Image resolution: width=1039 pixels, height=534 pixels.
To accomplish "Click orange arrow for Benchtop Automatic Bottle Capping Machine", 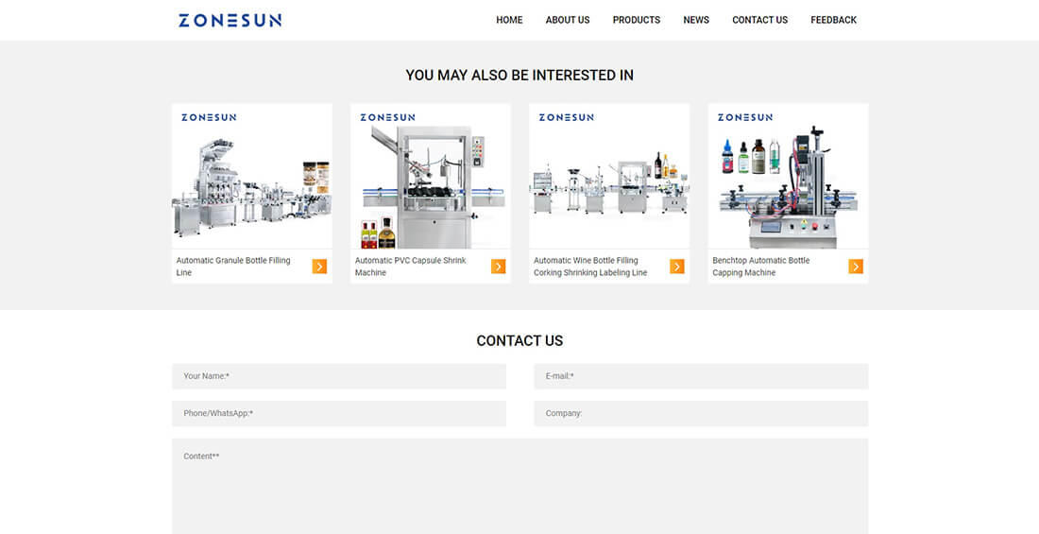I will coord(856,266).
